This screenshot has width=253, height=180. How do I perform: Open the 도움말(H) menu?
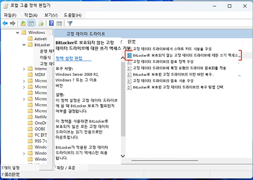point(73,15)
